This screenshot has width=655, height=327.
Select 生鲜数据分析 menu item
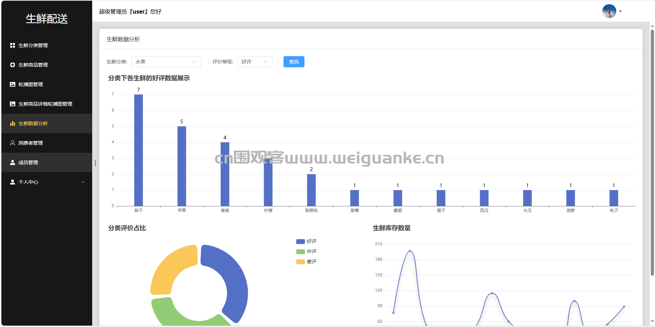click(x=47, y=123)
